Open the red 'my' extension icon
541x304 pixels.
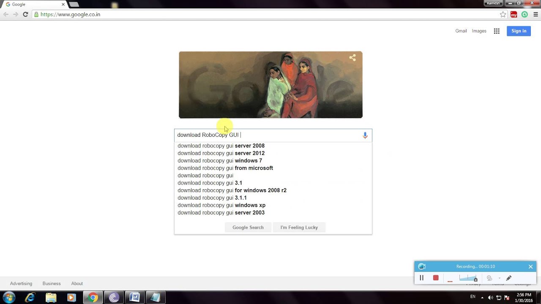[514, 14]
